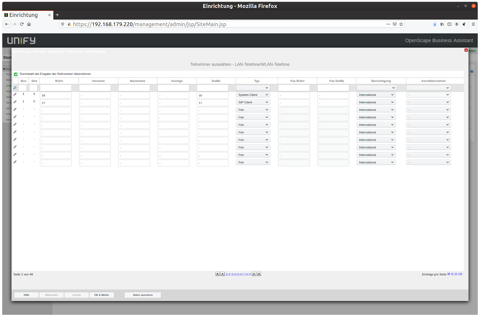The image size is (480, 317).
Task: Click the Unify logo
Action: [21, 40]
